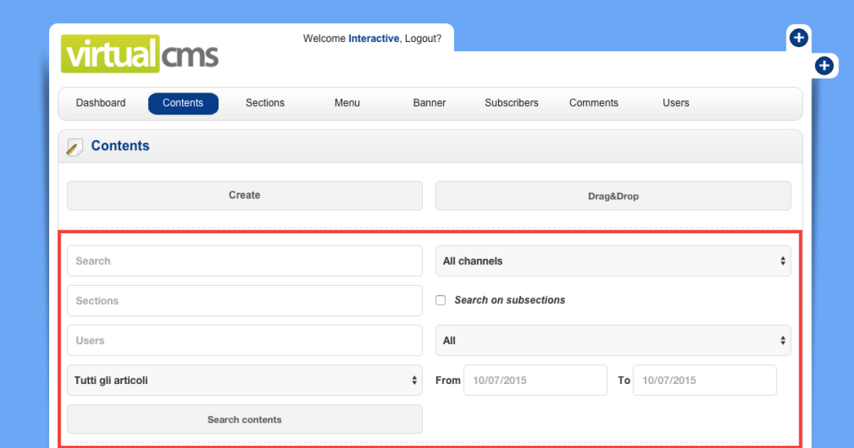This screenshot has height=448, width=854.
Task: Click the Drag&Drop button
Action: click(613, 196)
